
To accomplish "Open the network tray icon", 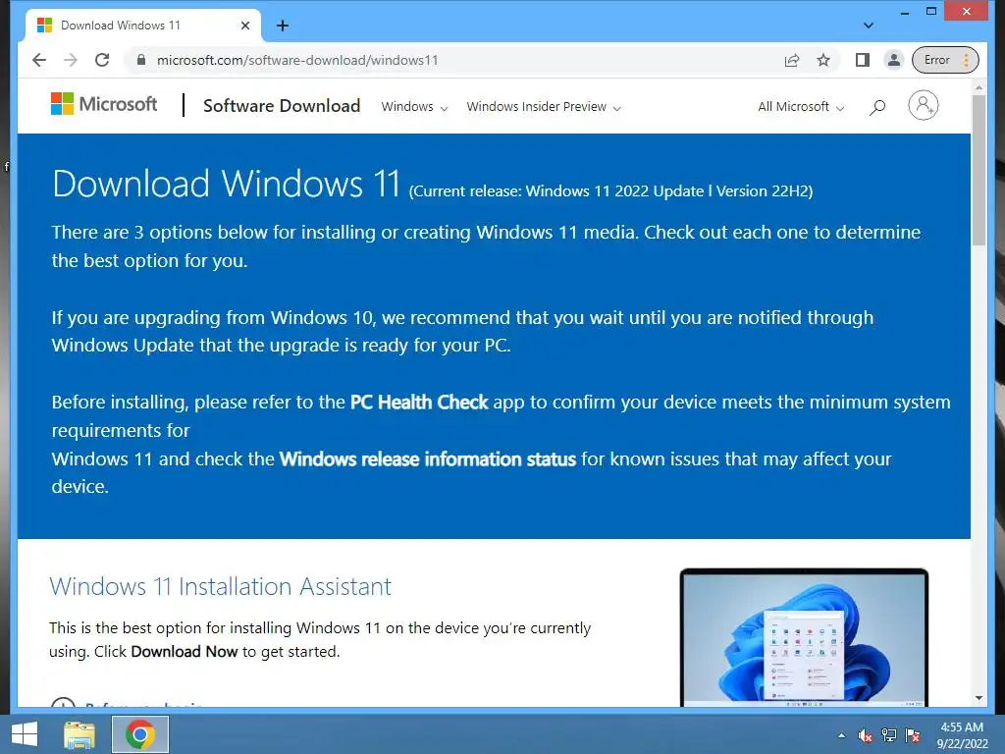I will coord(889,735).
